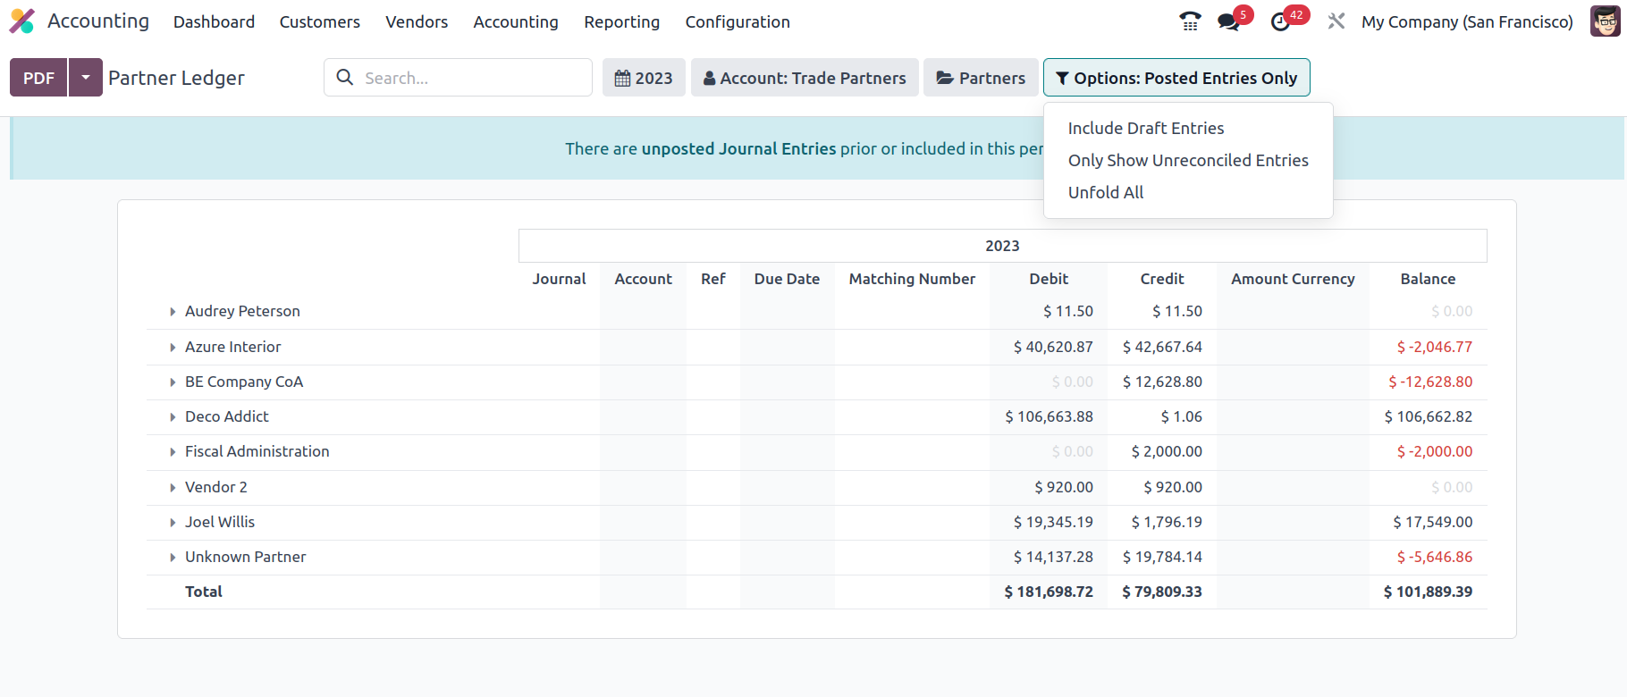Click the 2023 period column header
Viewport: 1627px width, 697px height.
(x=1002, y=246)
